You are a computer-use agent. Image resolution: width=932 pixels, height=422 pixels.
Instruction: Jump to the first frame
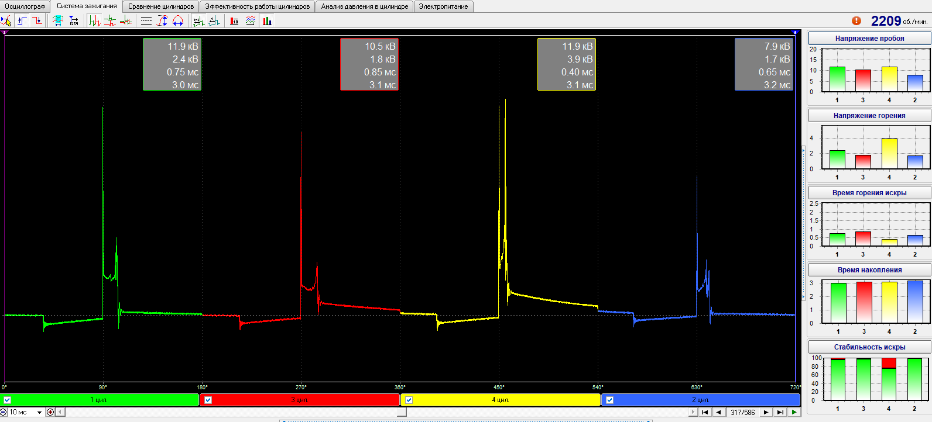point(705,412)
